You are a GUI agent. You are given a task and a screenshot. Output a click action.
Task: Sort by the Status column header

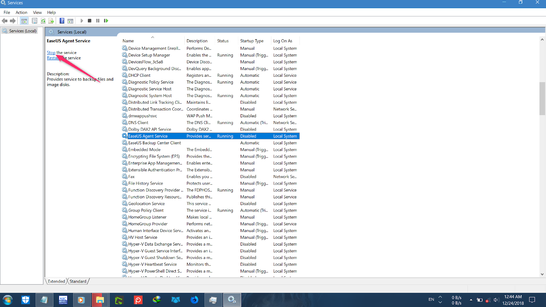pos(227,41)
